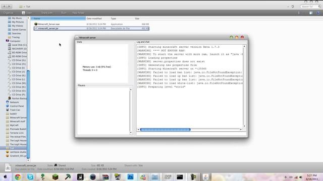Click the Open button in Explorer toolbar
Viewport: 323px width, 181px height.
[x=27, y=13]
